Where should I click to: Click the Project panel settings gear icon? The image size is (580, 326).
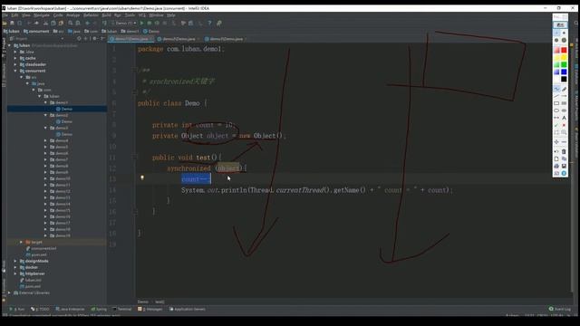click(94, 38)
